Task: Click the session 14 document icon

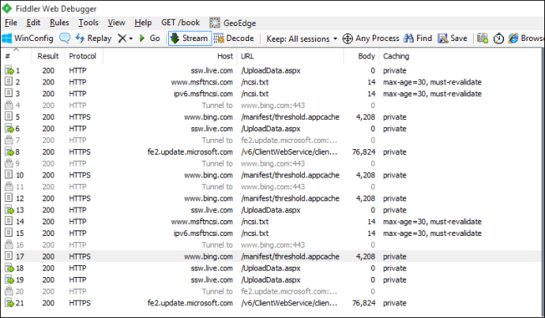Action: [9, 221]
